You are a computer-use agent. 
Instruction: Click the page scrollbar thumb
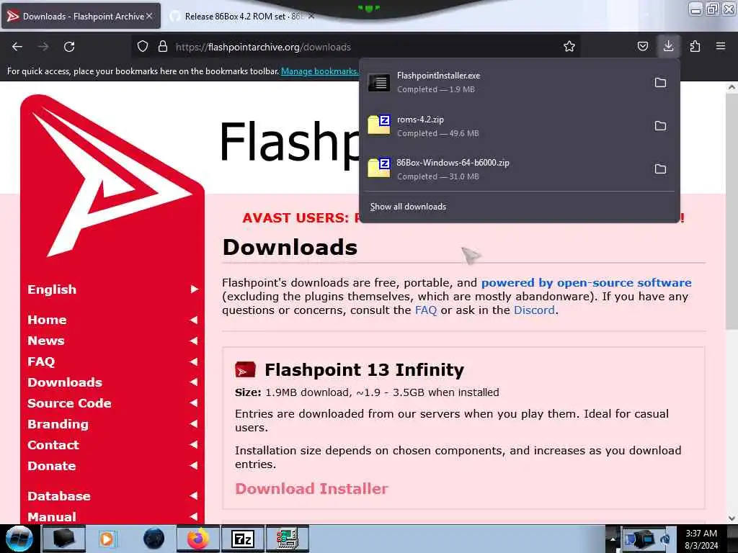tap(732, 212)
